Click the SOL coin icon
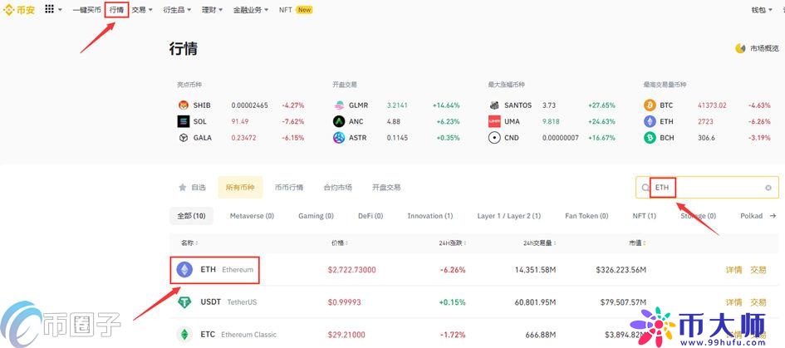Screen dimensions: 785x348 coord(184,121)
